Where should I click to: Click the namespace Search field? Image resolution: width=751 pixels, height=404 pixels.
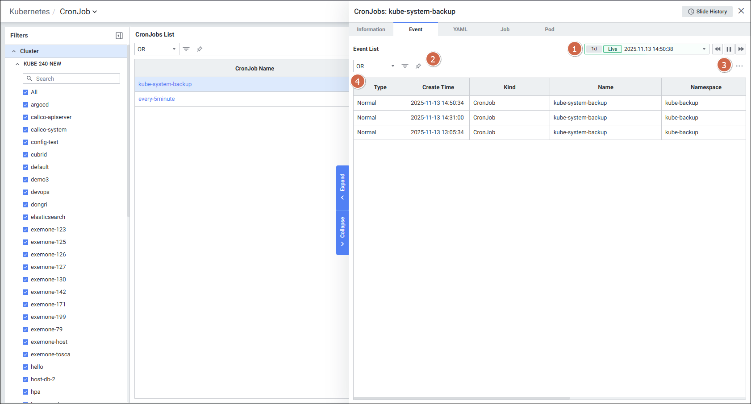pos(71,78)
